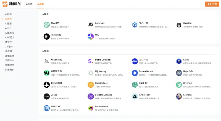Open the Scribble Diffusion purple cat icon
This screenshot has width=221, height=121.
(x=91, y=97)
